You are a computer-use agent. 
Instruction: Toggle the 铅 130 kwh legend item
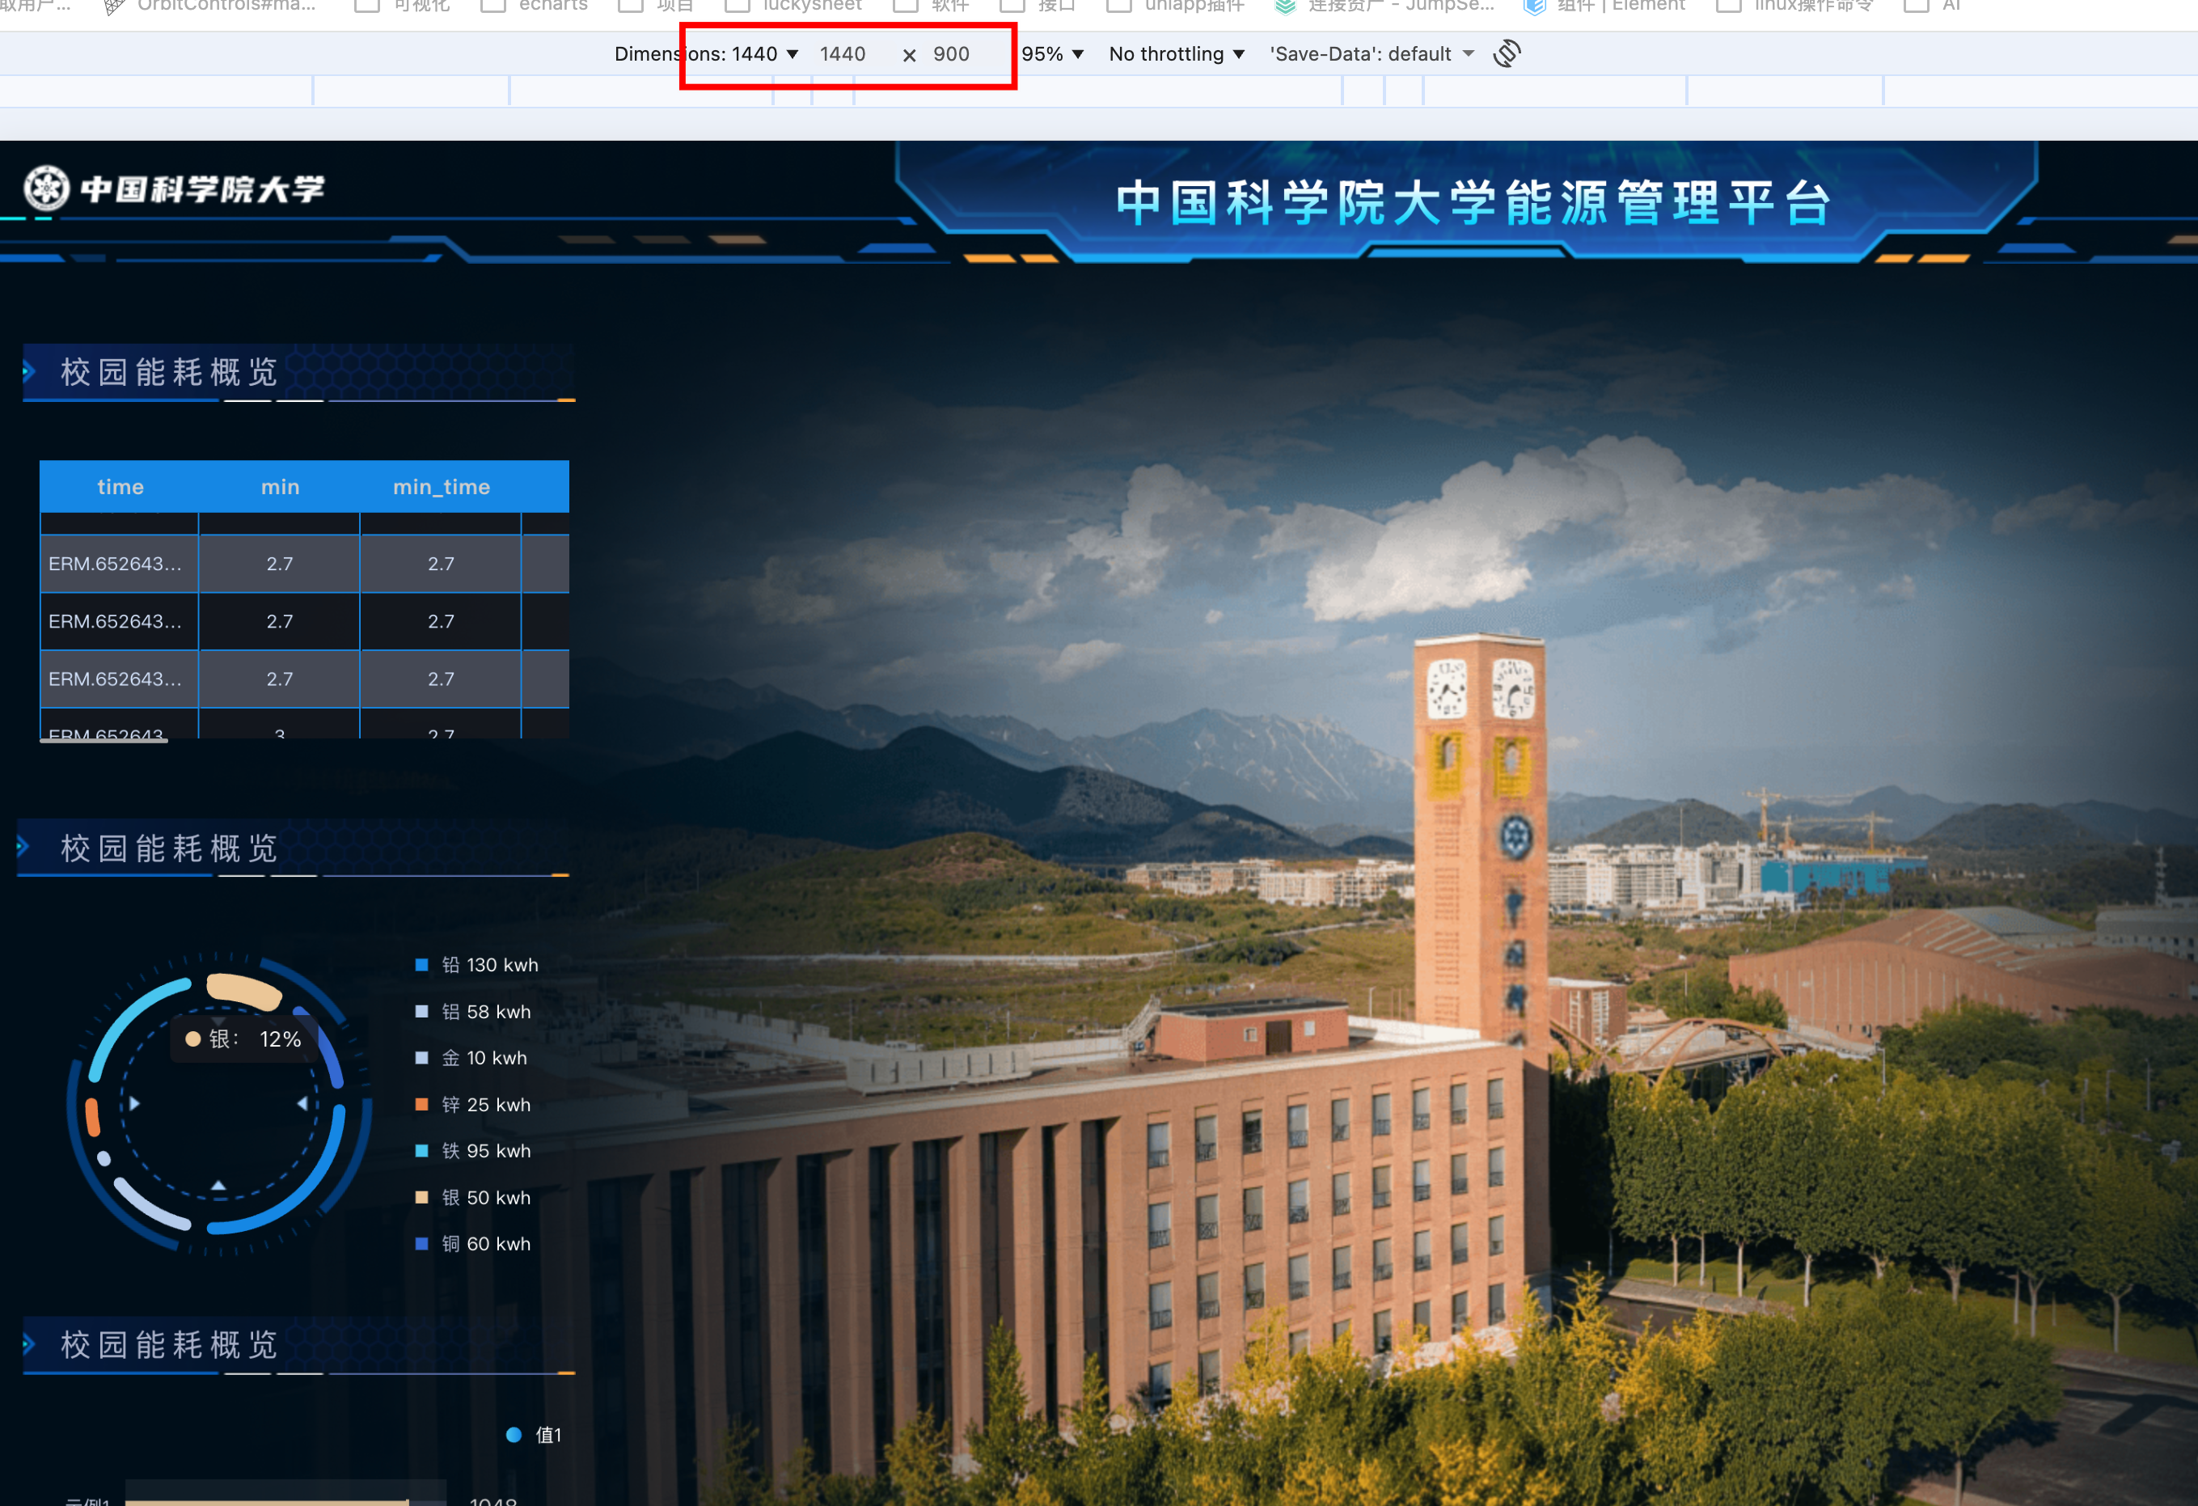476,965
